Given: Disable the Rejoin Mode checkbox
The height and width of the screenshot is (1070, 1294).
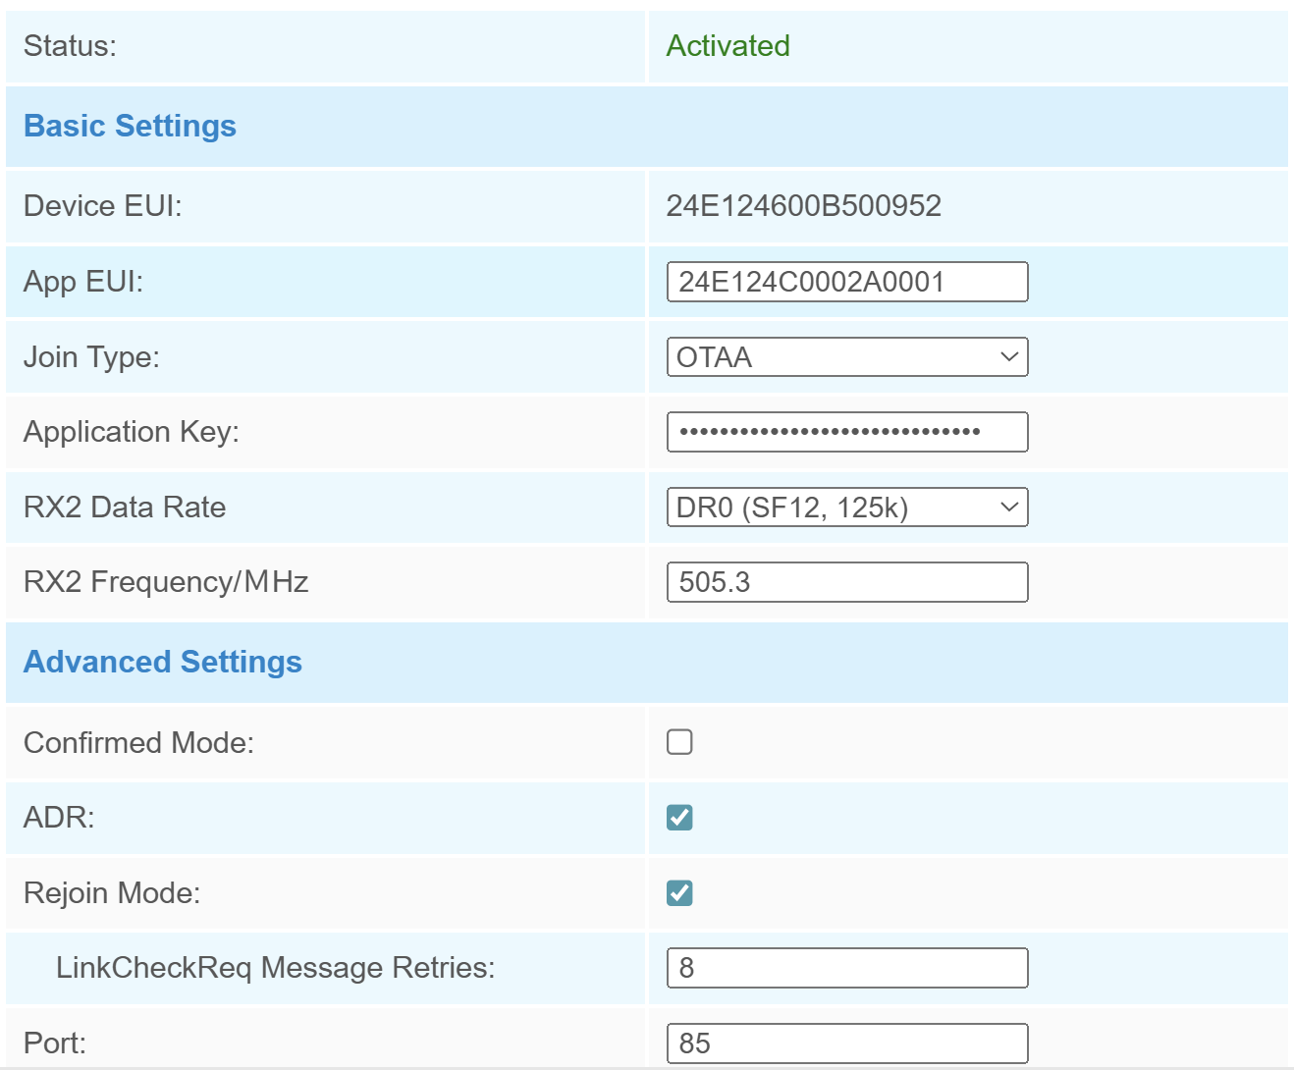Looking at the screenshot, I should 679,893.
